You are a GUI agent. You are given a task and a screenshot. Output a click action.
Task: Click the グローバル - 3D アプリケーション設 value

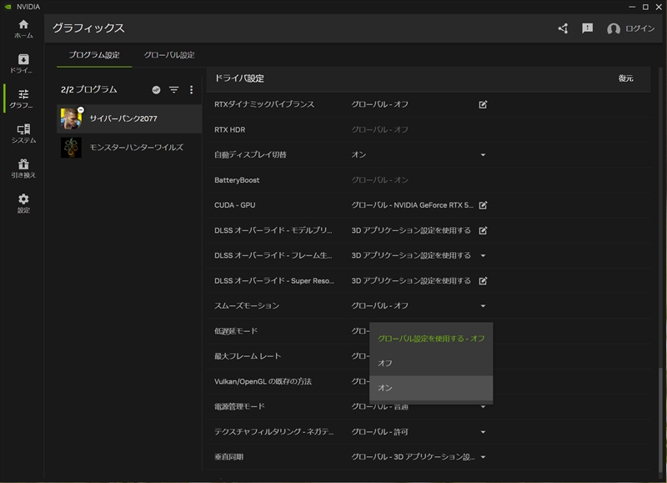point(413,457)
